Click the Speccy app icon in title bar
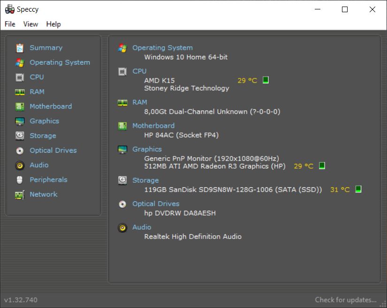The width and height of the screenshot is (387, 308). coord(10,9)
